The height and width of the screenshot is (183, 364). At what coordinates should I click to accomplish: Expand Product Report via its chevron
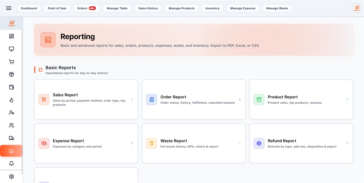pos(347,99)
